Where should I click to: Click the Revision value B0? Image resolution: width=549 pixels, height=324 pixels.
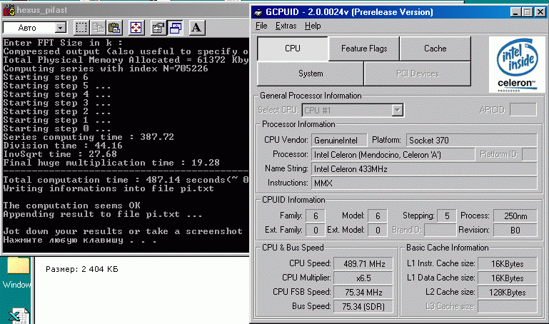[x=515, y=231]
